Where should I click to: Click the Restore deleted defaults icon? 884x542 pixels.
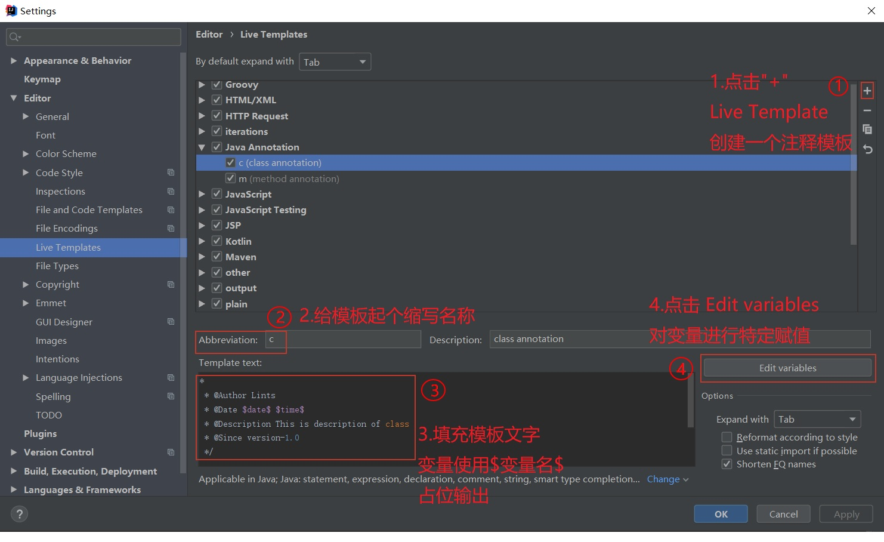point(867,149)
